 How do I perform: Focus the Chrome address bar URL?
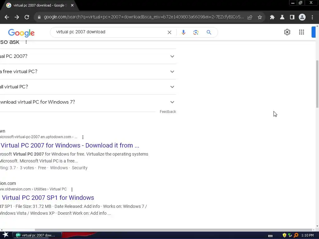(x=144, y=17)
